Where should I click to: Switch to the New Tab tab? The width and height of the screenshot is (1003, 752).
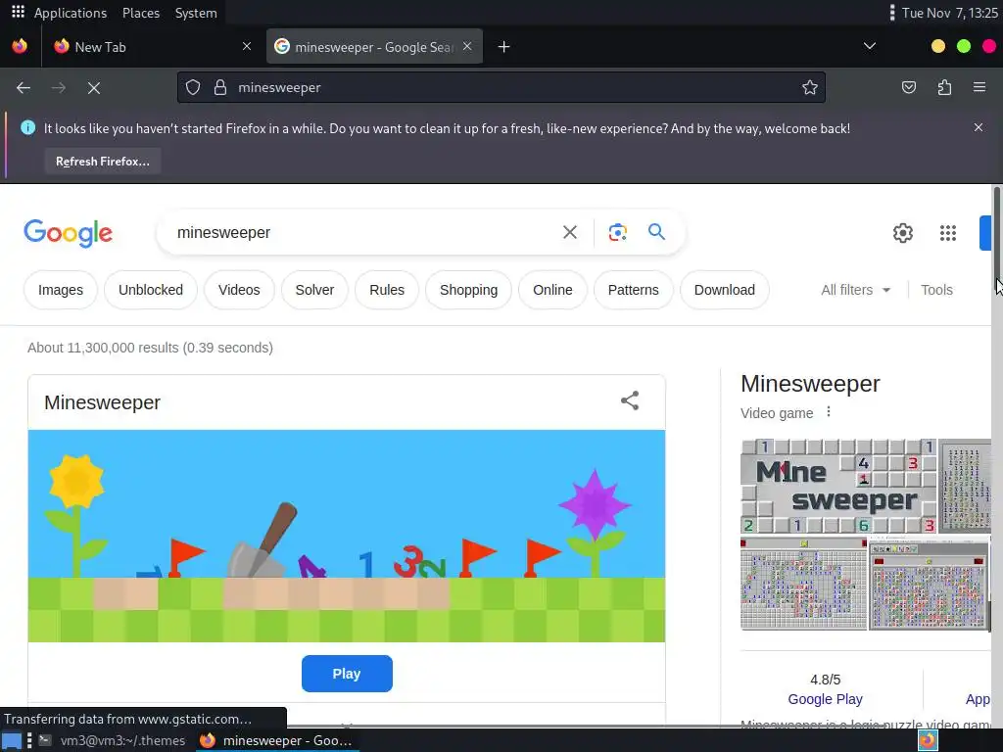coord(154,47)
